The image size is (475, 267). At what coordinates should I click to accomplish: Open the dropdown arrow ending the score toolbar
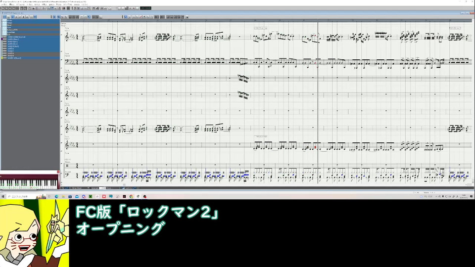coord(187,17)
